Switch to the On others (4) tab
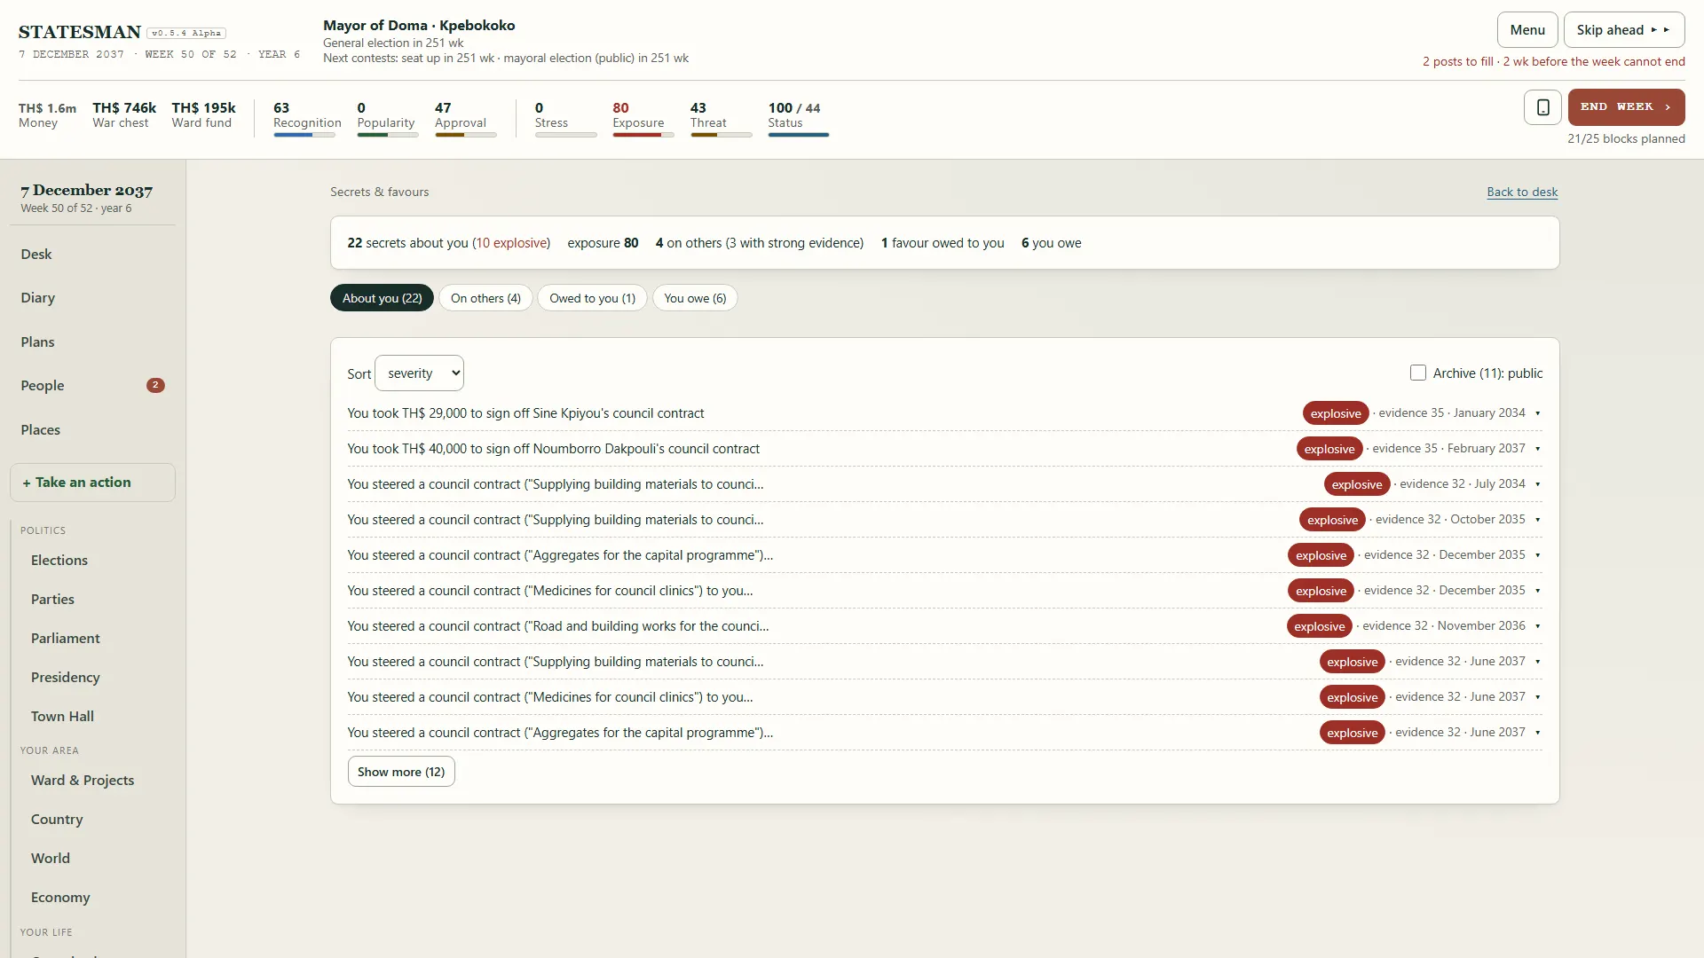Image resolution: width=1704 pixels, height=958 pixels. (x=485, y=298)
